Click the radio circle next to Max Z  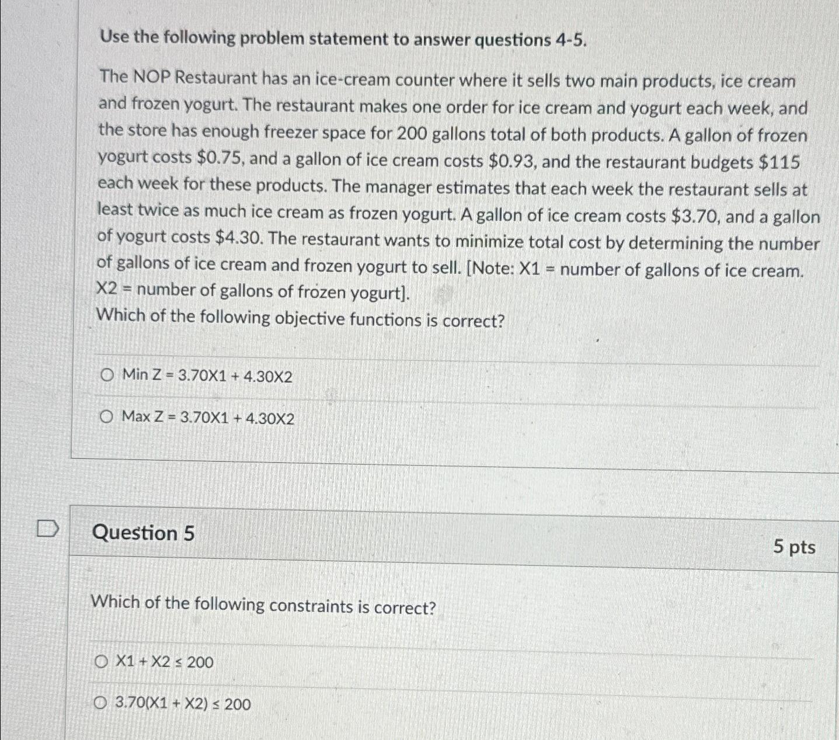(106, 416)
